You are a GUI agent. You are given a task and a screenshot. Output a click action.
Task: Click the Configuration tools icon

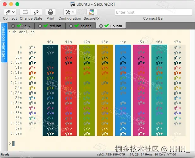coord(68,12)
